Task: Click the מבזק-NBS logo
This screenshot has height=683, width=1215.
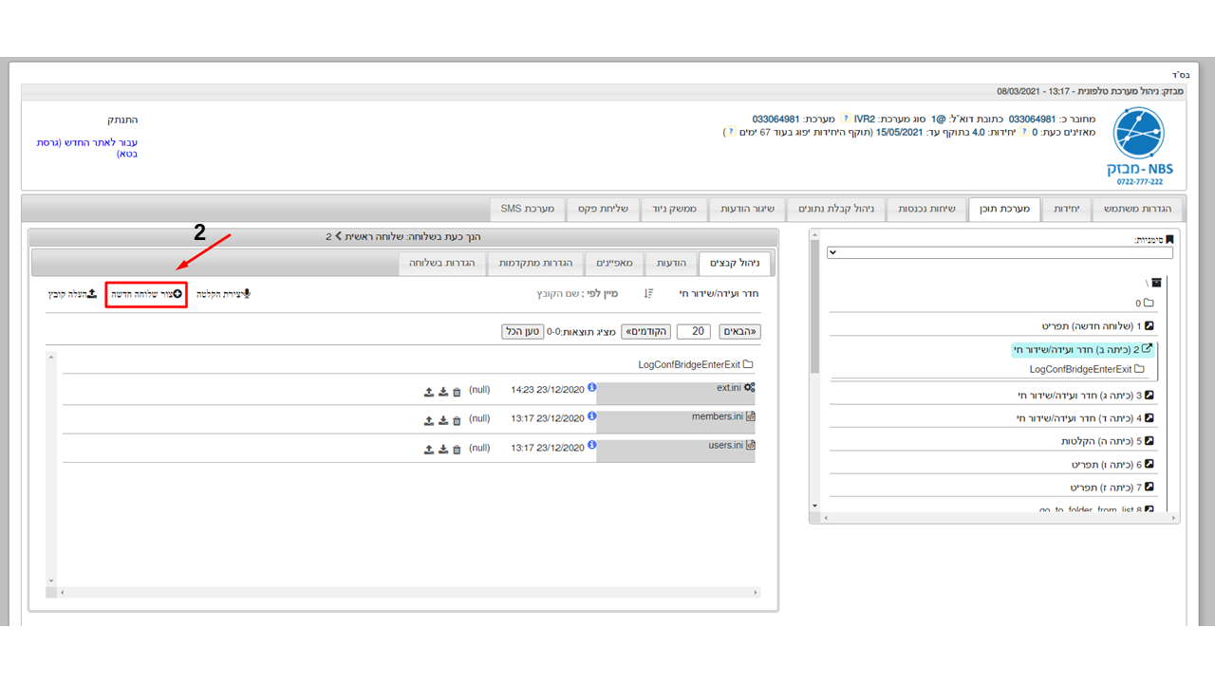Action: pyautogui.click(x=1138, y=145)
